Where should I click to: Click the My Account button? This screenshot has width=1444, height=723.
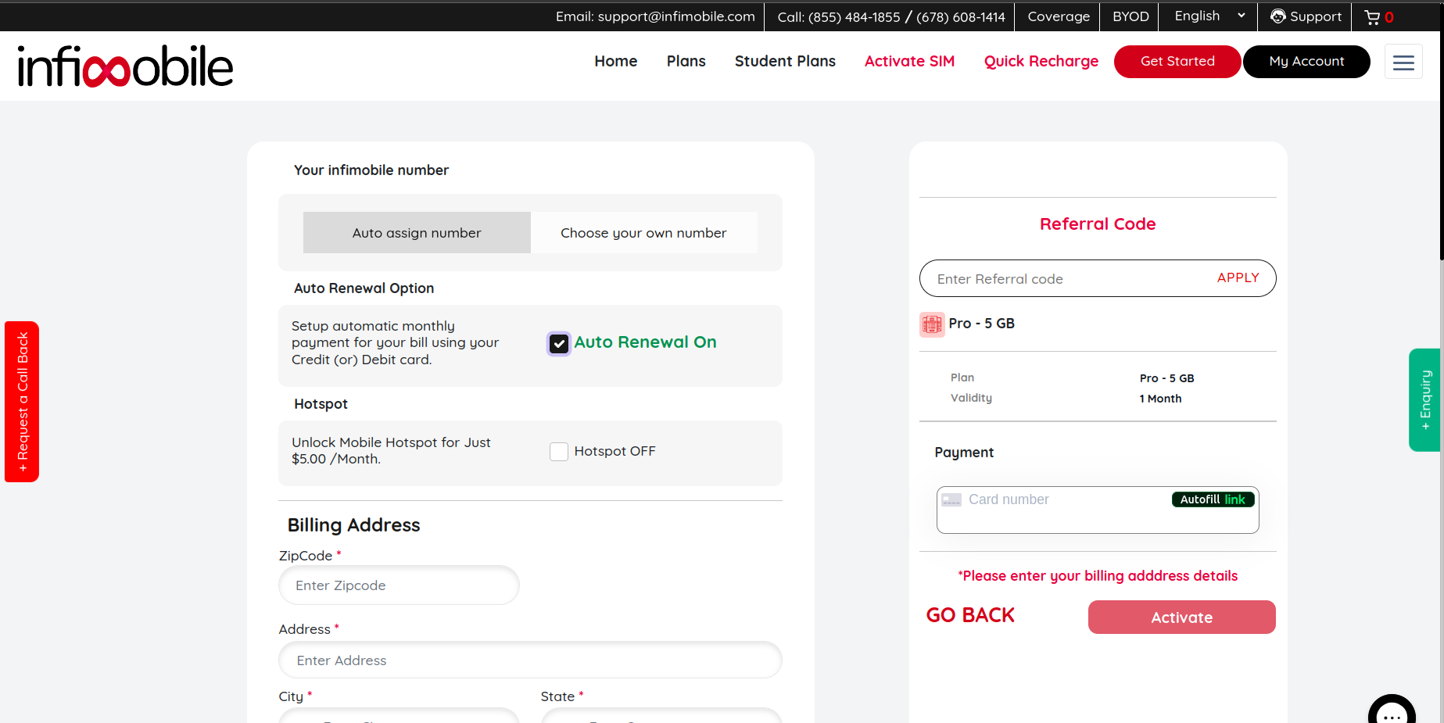pos(1306,62)
